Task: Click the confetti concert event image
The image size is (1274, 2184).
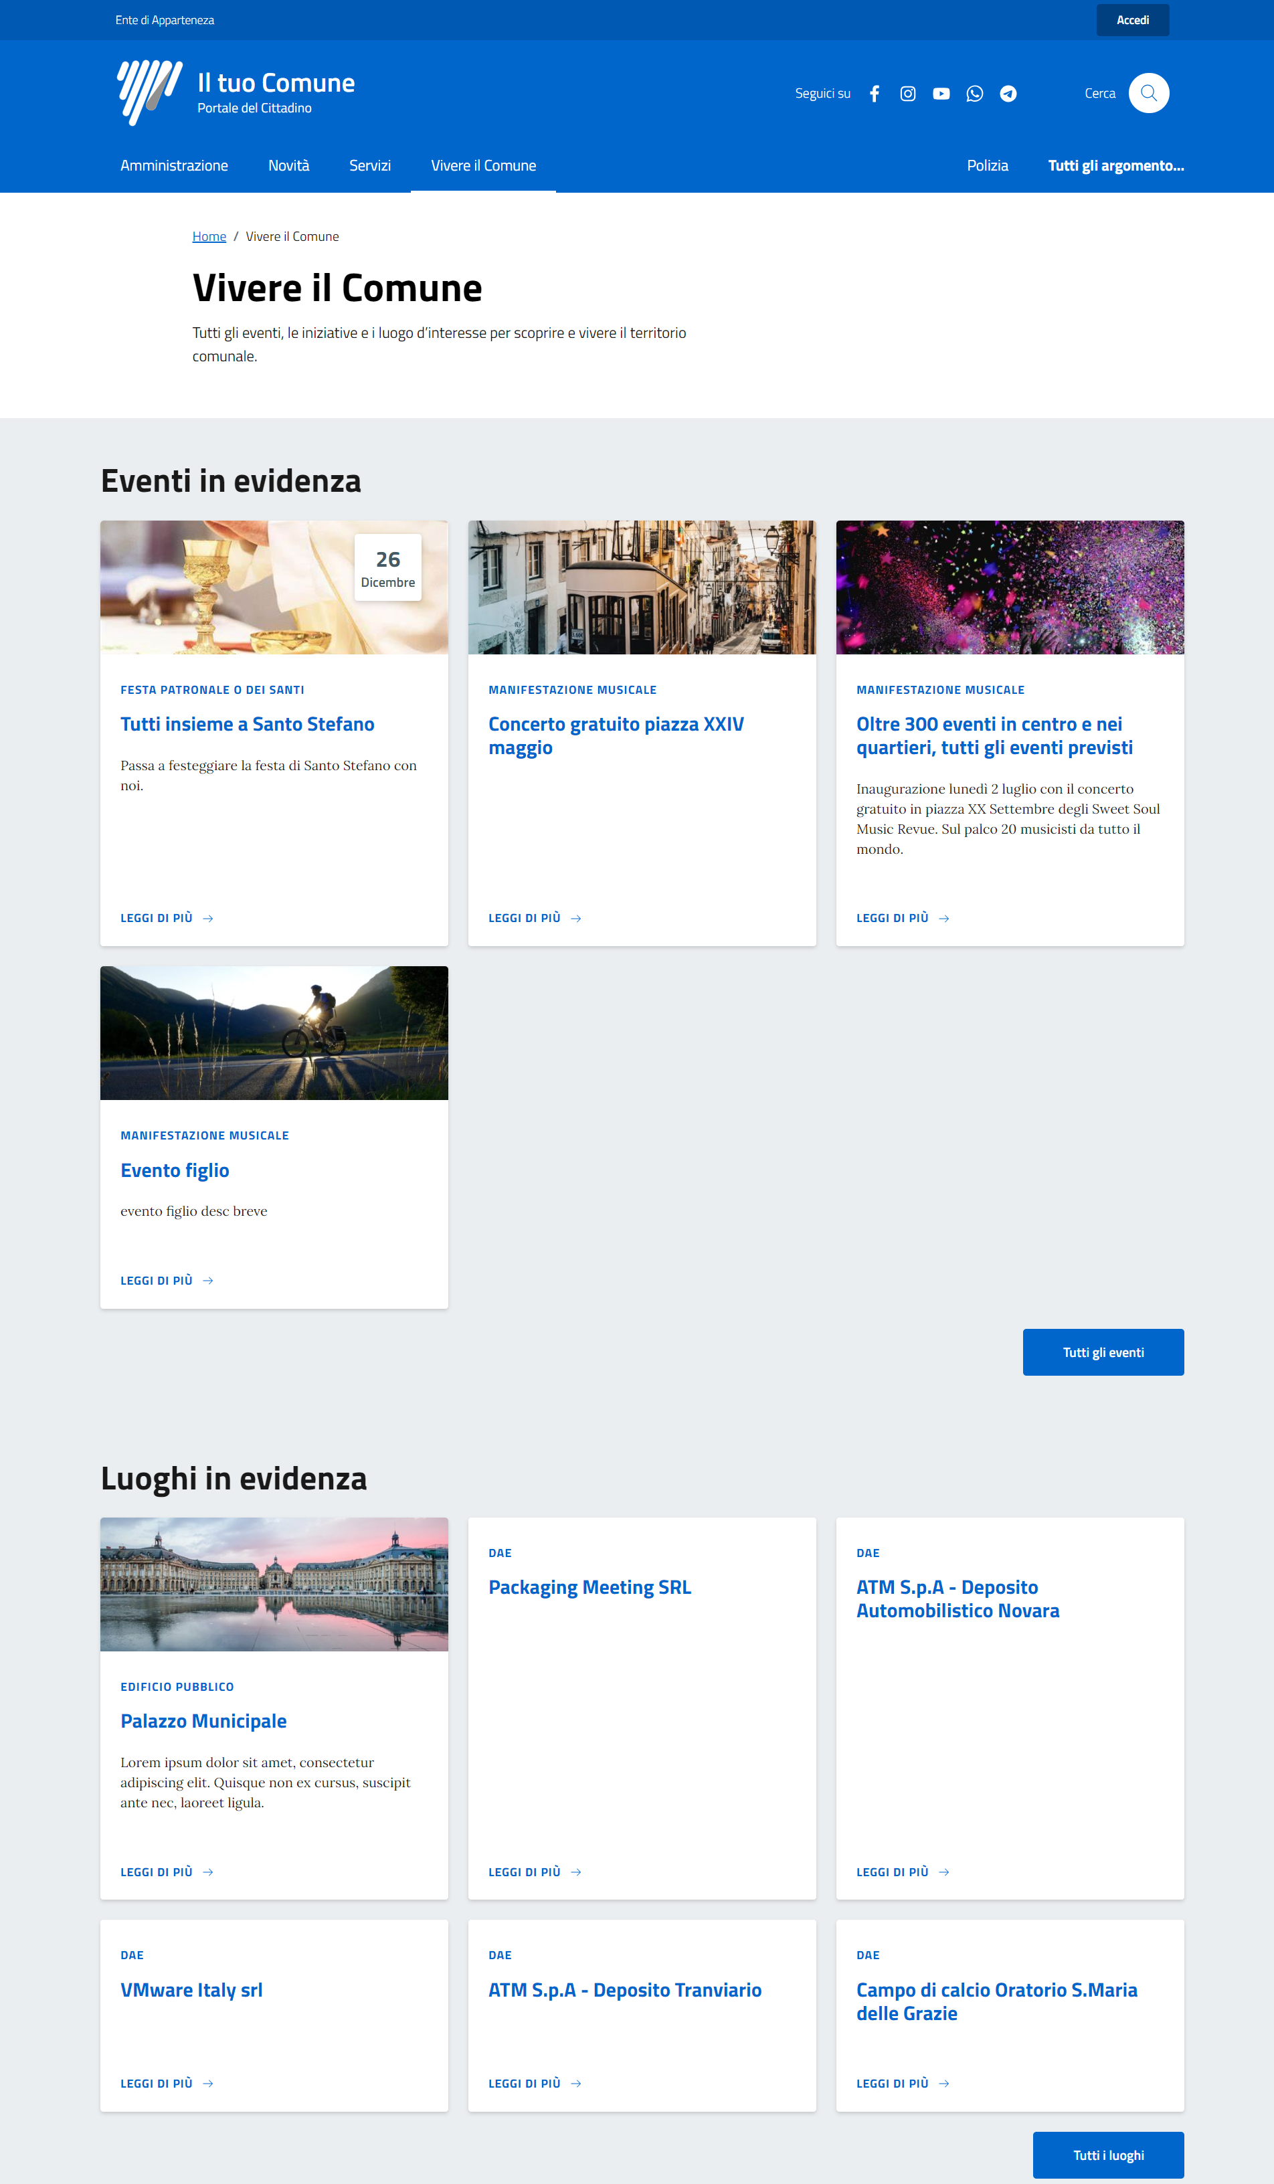Action: [1010, 587]
